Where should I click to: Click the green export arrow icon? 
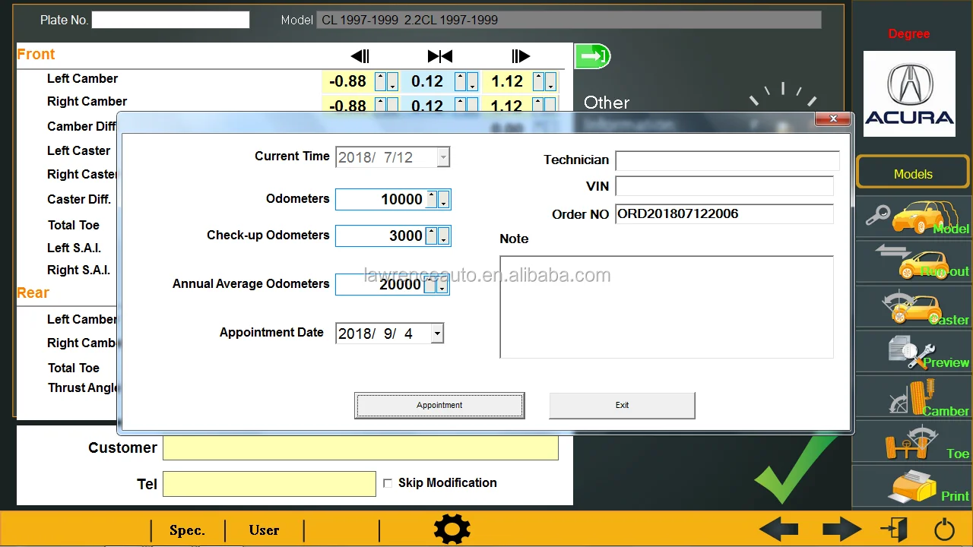click(x=592, y=56)
